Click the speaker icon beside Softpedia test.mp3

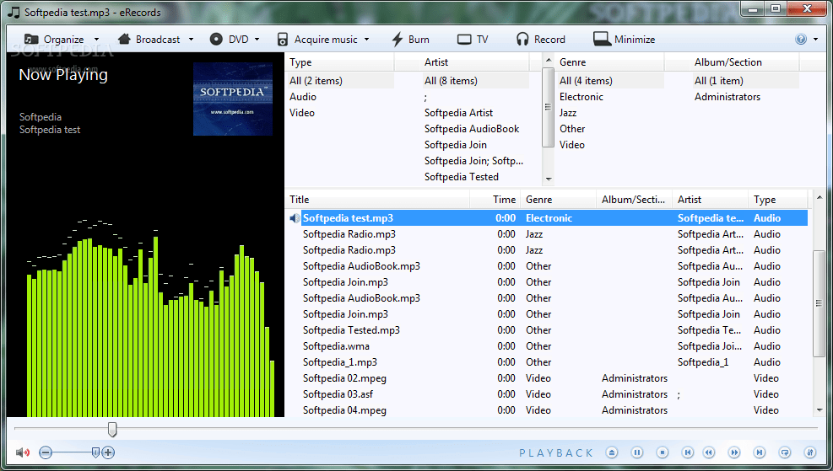(x=295, y=218)
